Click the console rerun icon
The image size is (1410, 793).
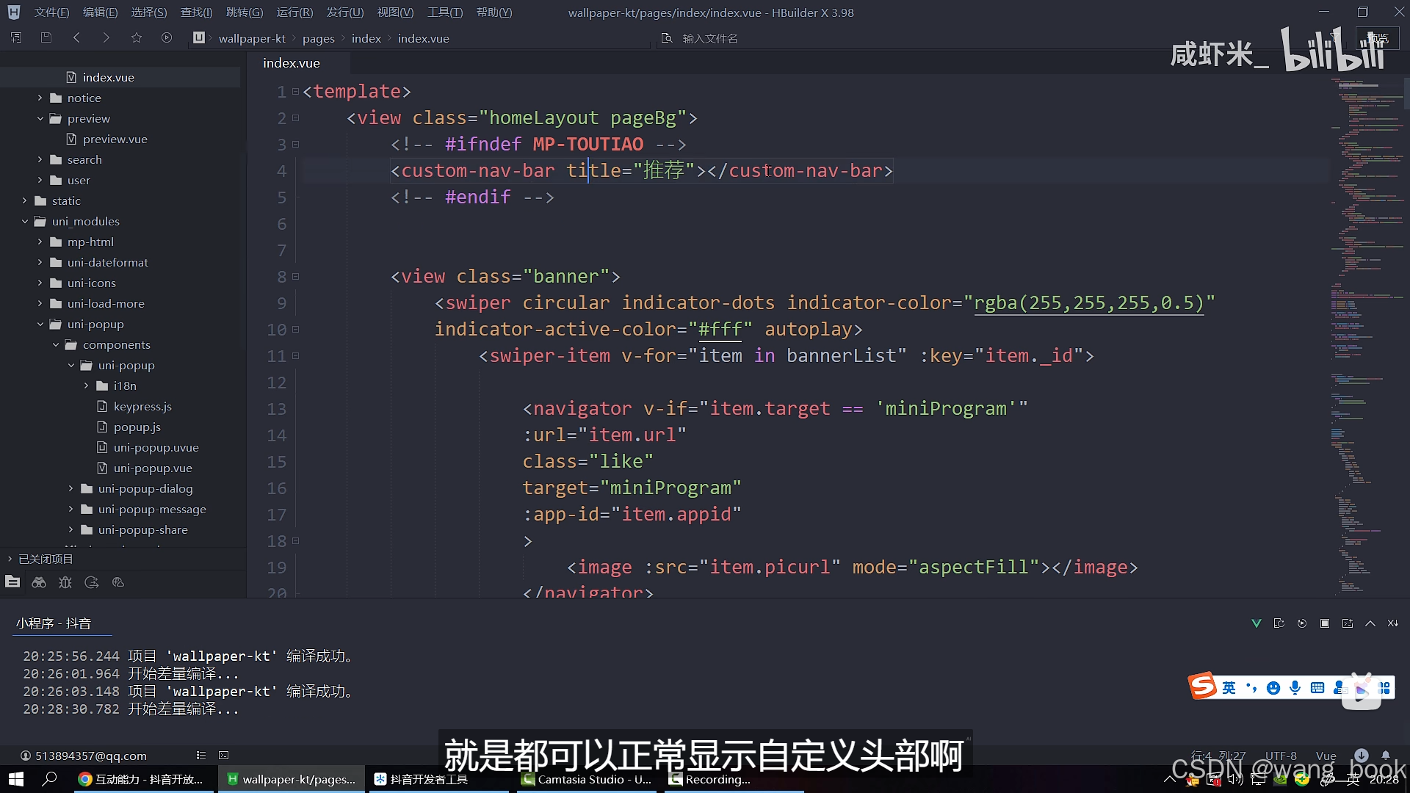click(1302, 623)
